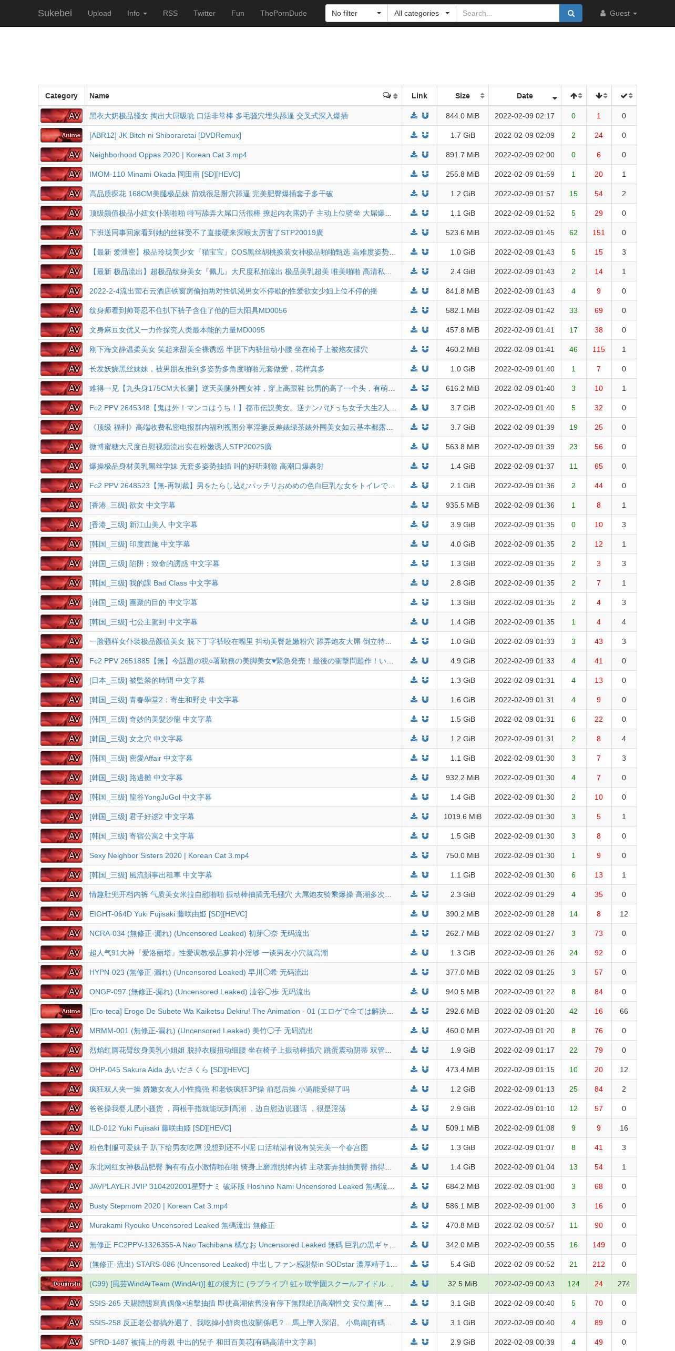Sort by comments using speech bubble header

coord(390,96)
